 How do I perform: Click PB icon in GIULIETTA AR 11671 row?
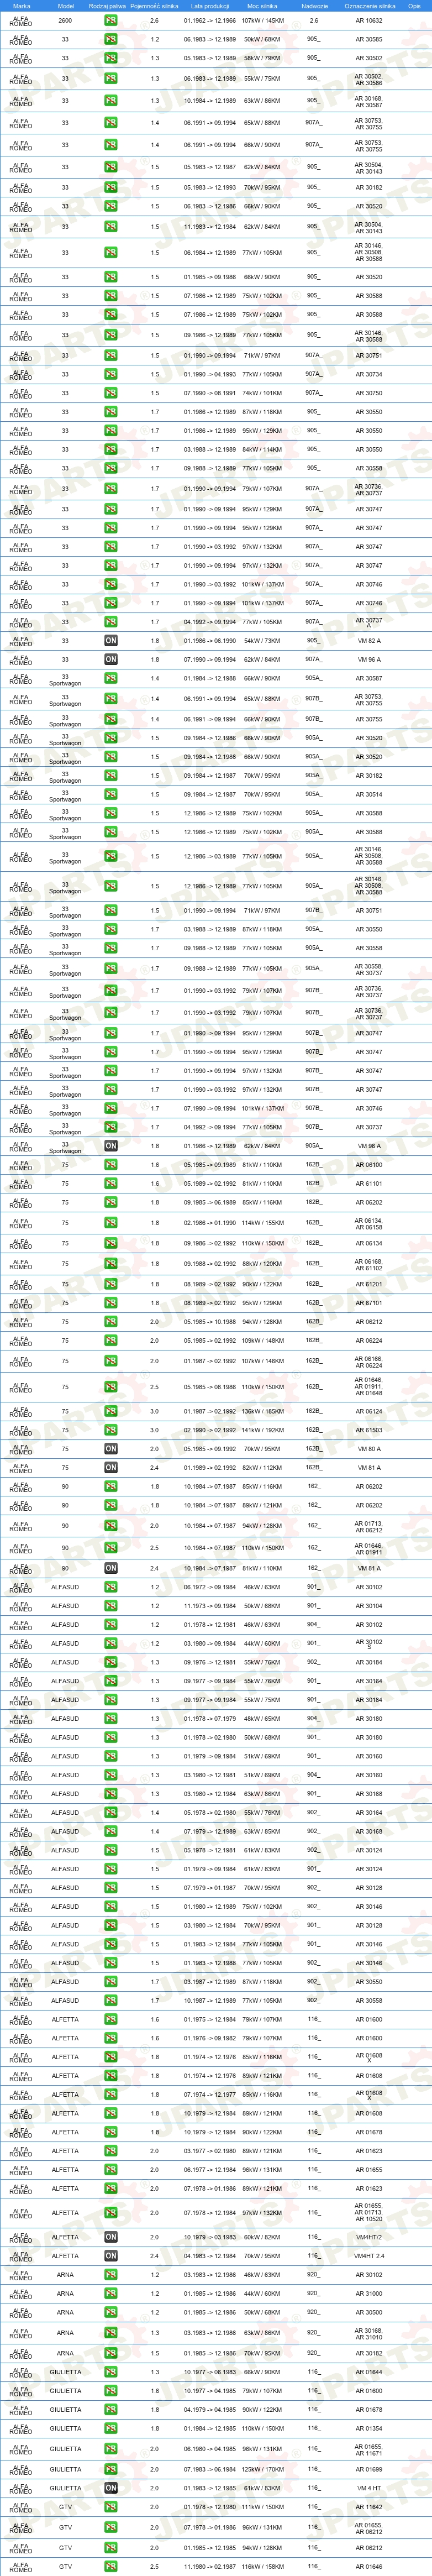pos(111,2449)
